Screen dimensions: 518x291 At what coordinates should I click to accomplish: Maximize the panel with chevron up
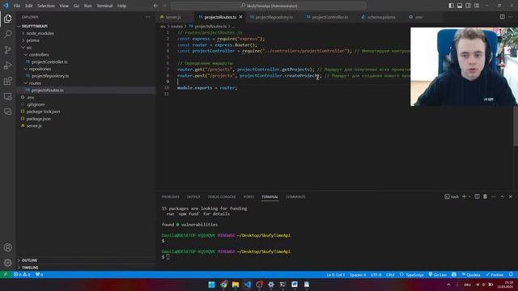coord(502,196)
